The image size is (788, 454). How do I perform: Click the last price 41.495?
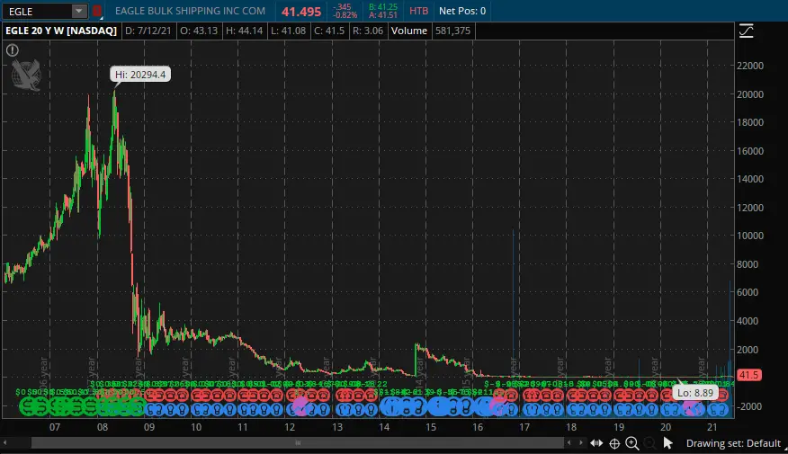[301, 12]
